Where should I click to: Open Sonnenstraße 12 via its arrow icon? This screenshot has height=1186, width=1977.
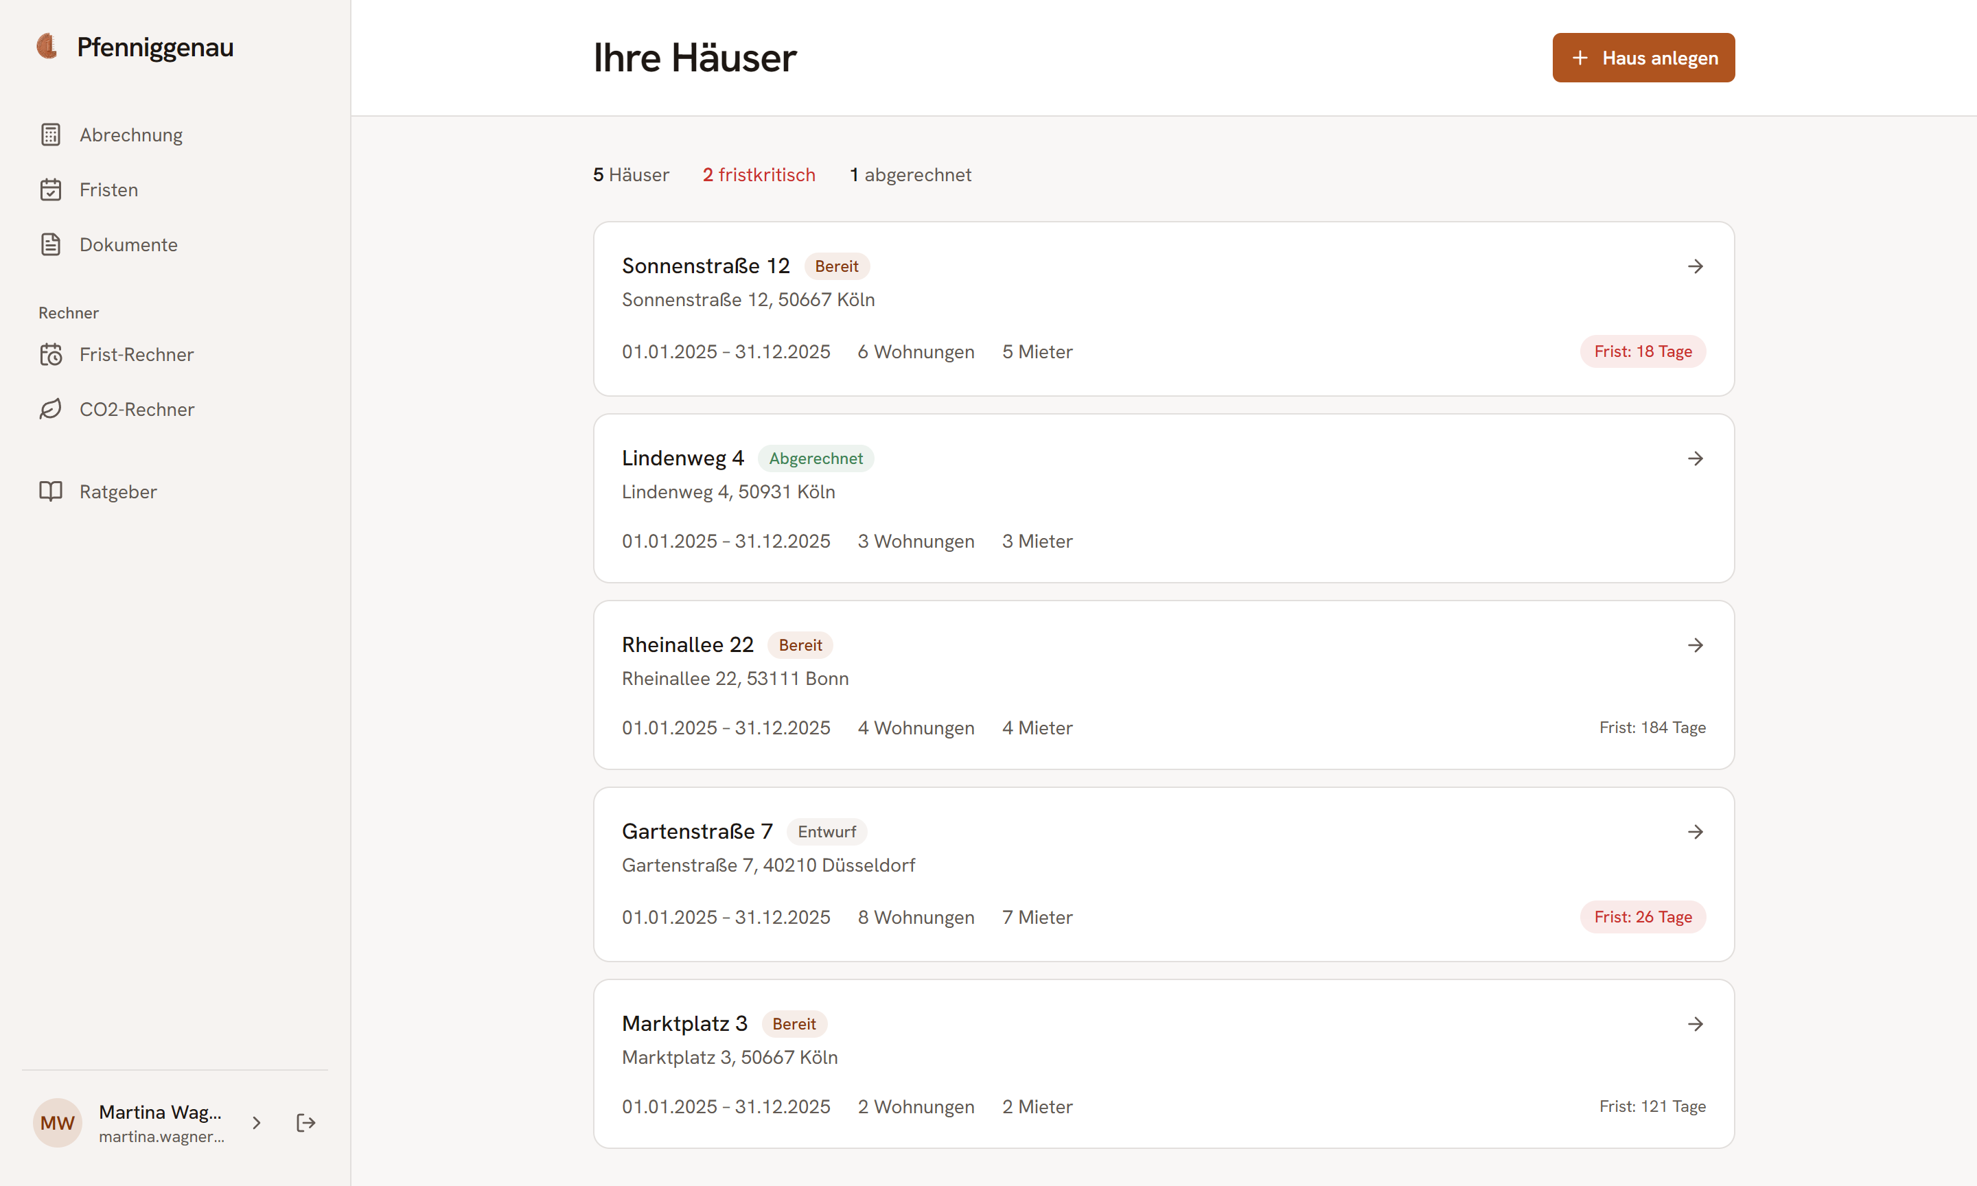coord(1696,266)
